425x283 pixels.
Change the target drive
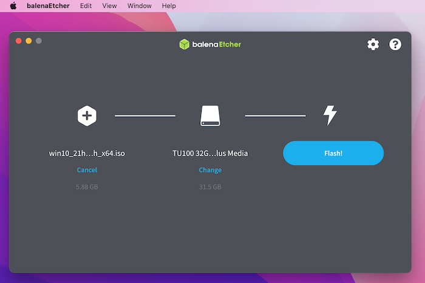click(x=210, y=170)
